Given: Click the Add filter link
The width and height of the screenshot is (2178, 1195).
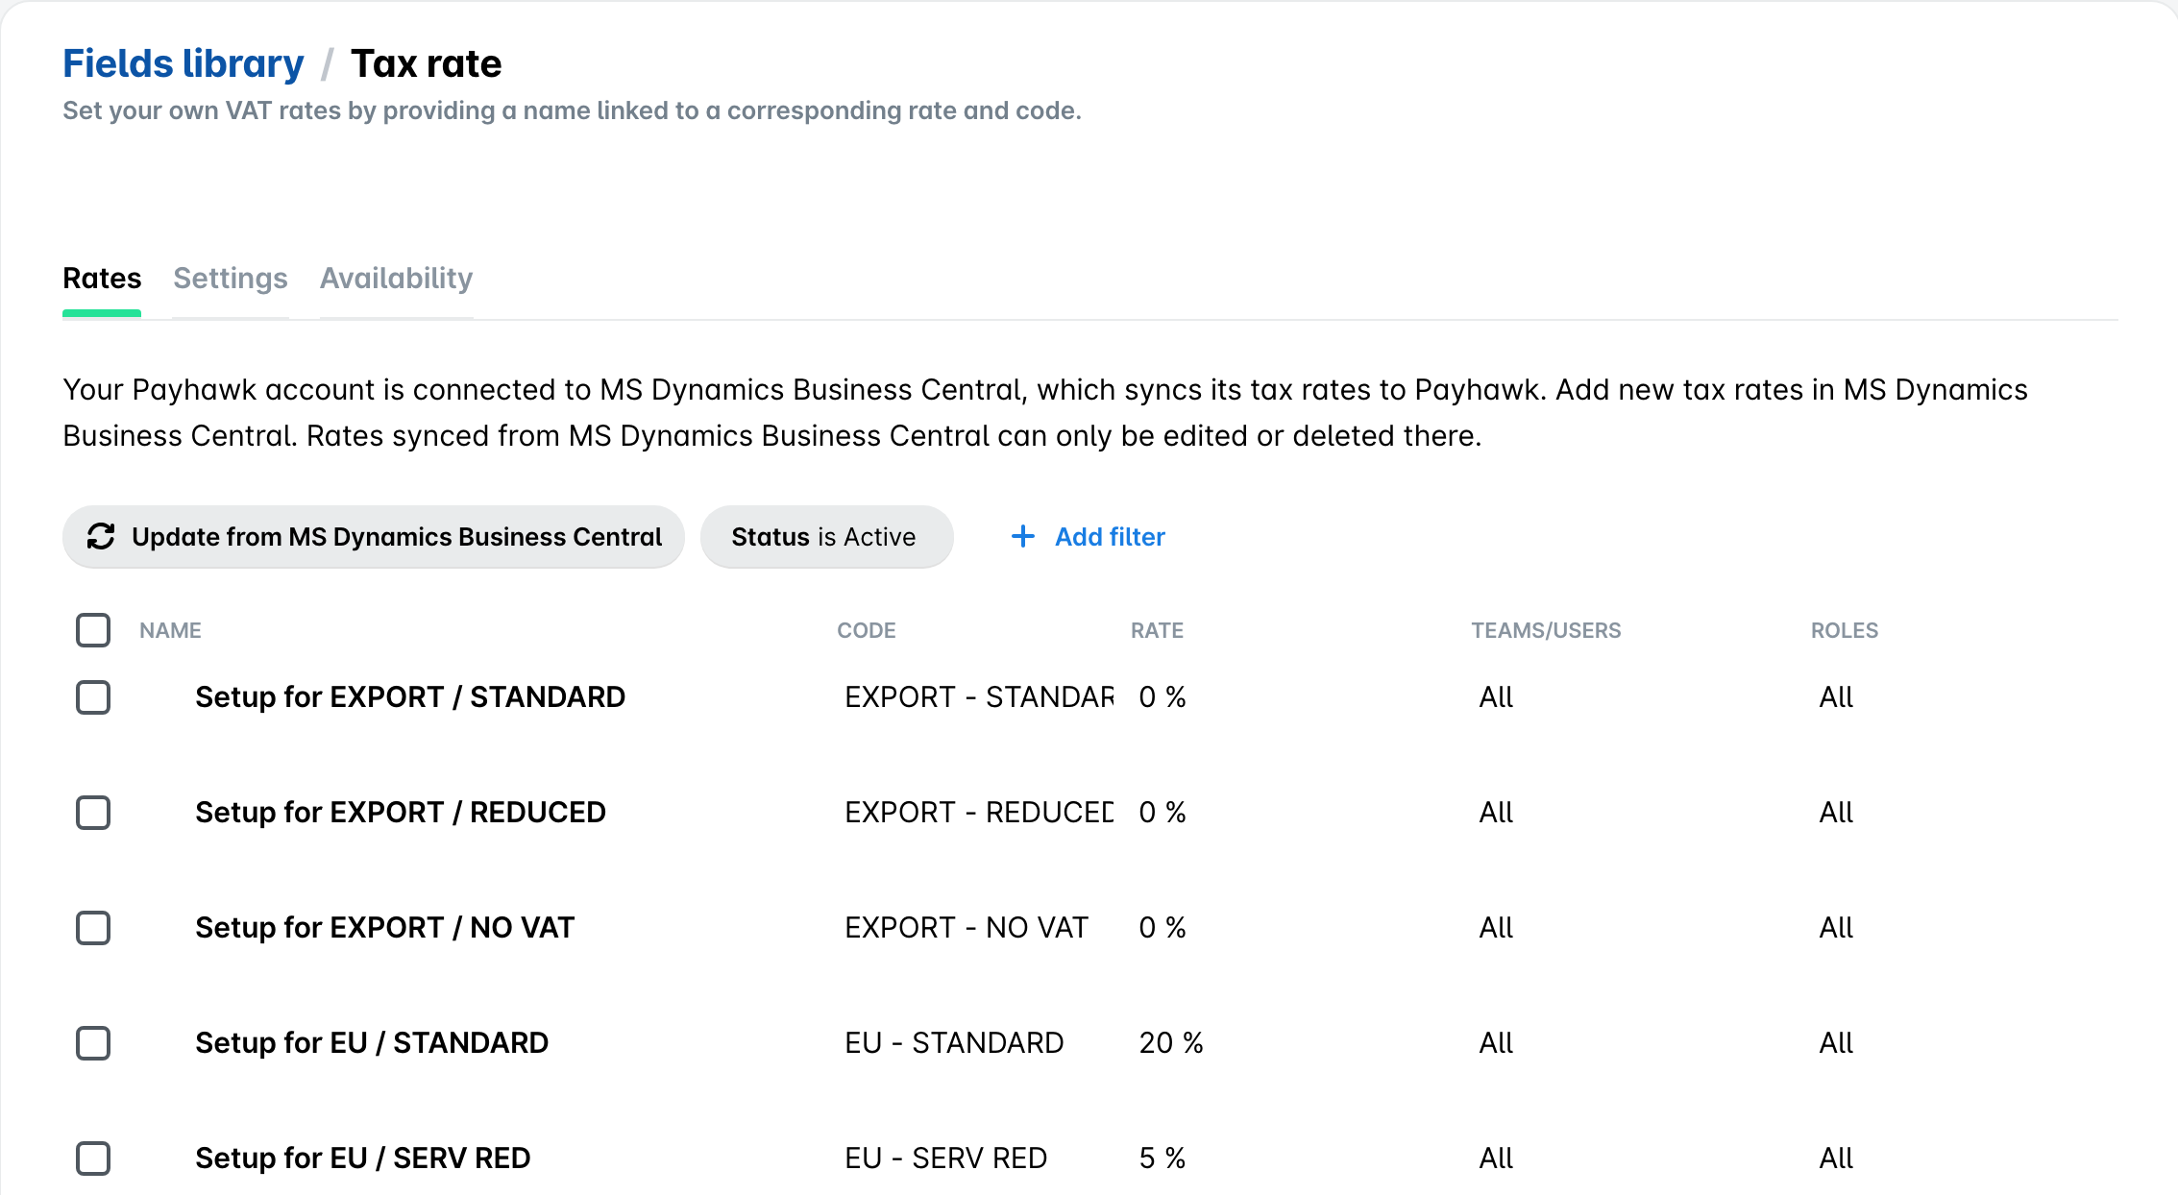Looking at the screenshot, I should [x=1110, y=536].
